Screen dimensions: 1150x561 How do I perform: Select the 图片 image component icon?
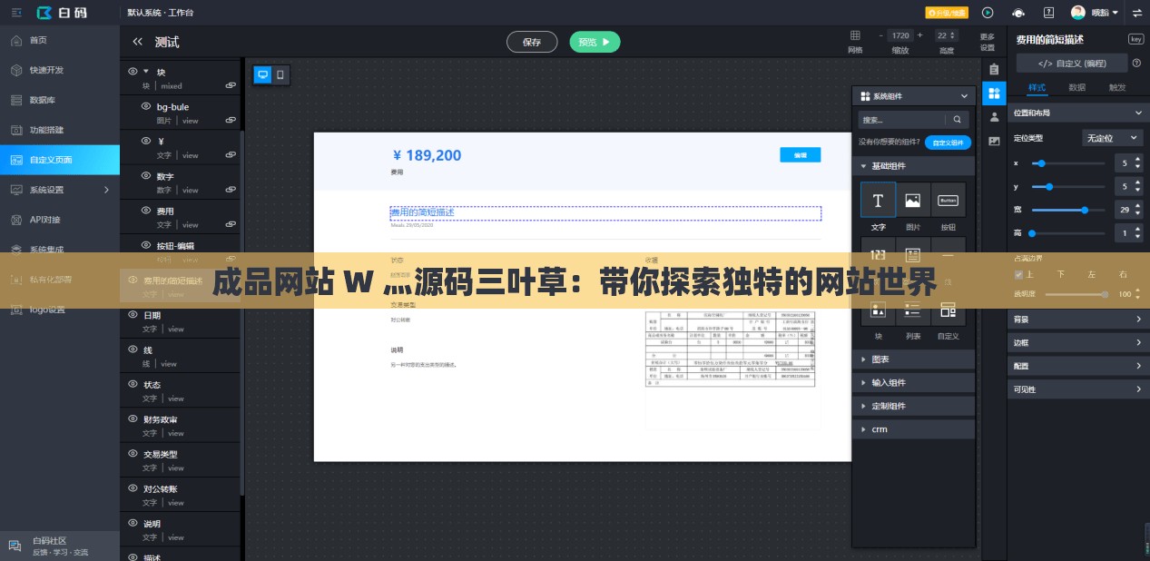click(x=912, y=199)
